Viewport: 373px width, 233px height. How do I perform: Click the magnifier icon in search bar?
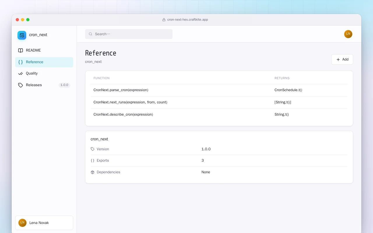pyautogui.click(x=91, y=34)
